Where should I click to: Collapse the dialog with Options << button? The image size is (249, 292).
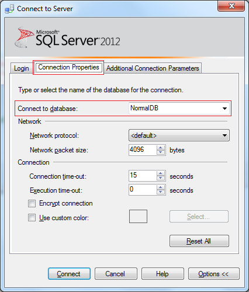coord(214,274)
